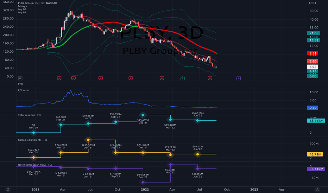Click the Jun '22 net income $-8.315M point

pyautogui.click(x=198, y=168)
